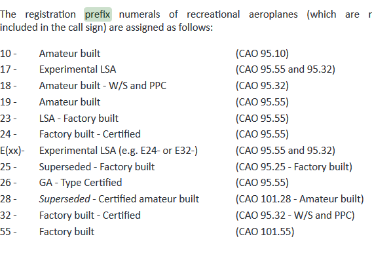The image size is (372, 260).
Task: Click the italic word Superseded in row 28
Action: [x=65, y=199]
